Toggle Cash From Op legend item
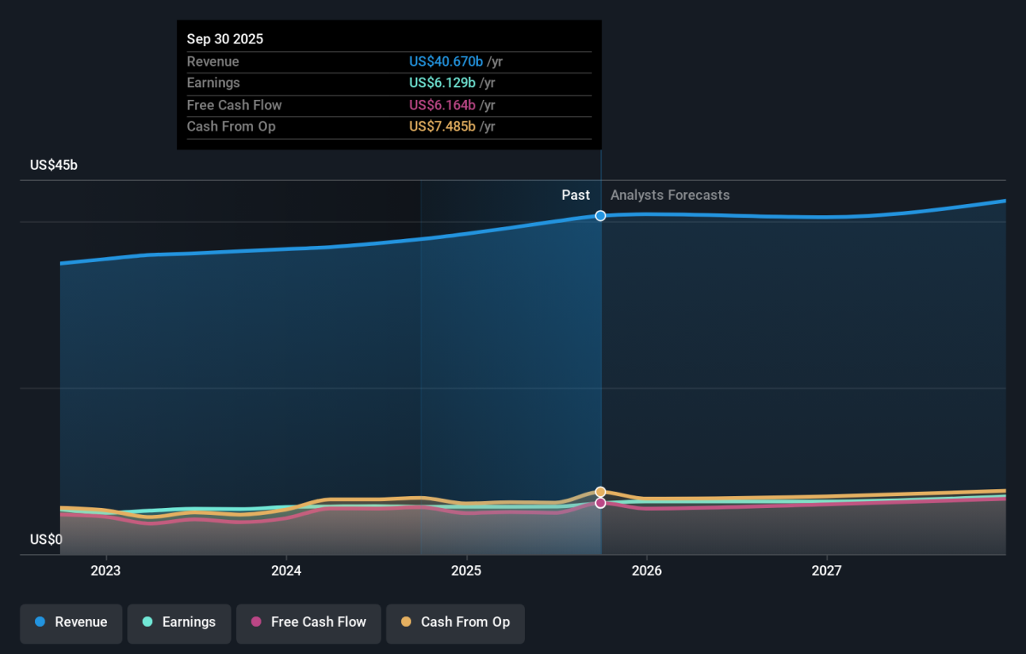Viewport: 1026px width, 654px height. [455, 622]
